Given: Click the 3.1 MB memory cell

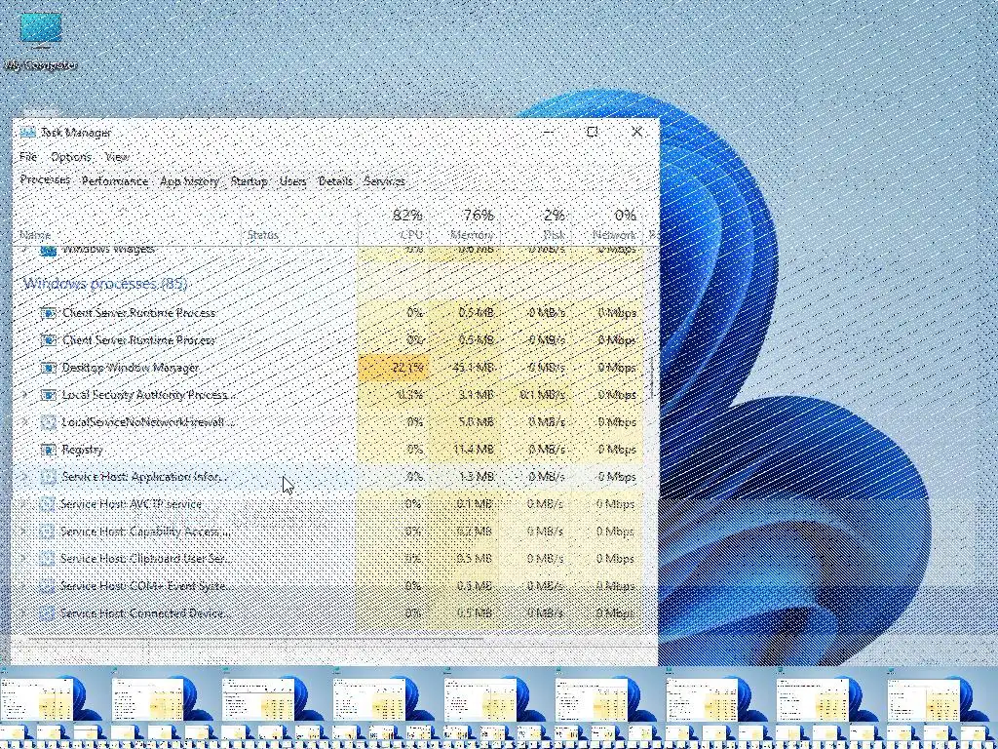Looking at the screenshot, I should click(466, 395).
